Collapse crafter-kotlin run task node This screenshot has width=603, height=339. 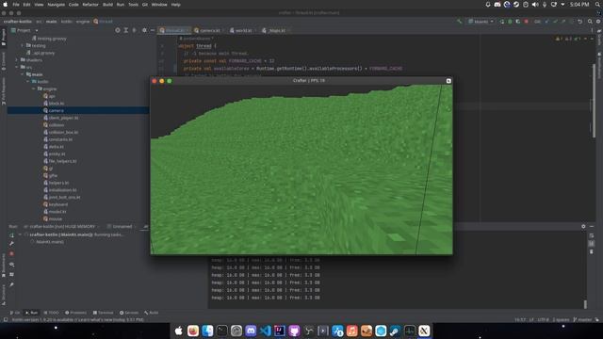point(20,234)
